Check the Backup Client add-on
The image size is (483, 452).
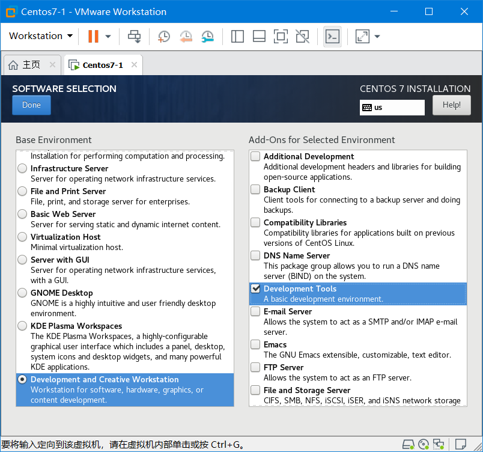click(255, 189)
